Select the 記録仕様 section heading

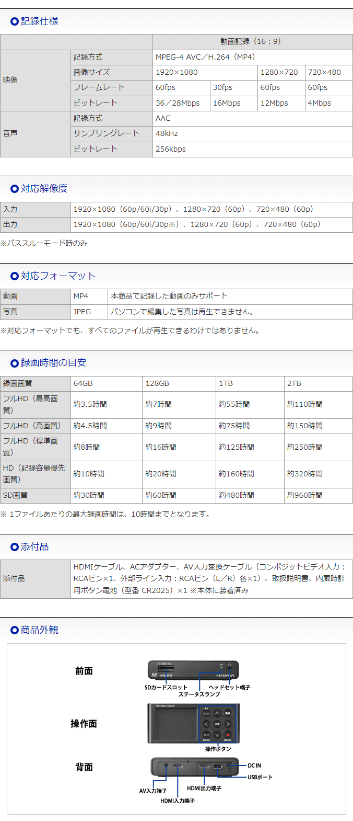[x=40, y=21]
